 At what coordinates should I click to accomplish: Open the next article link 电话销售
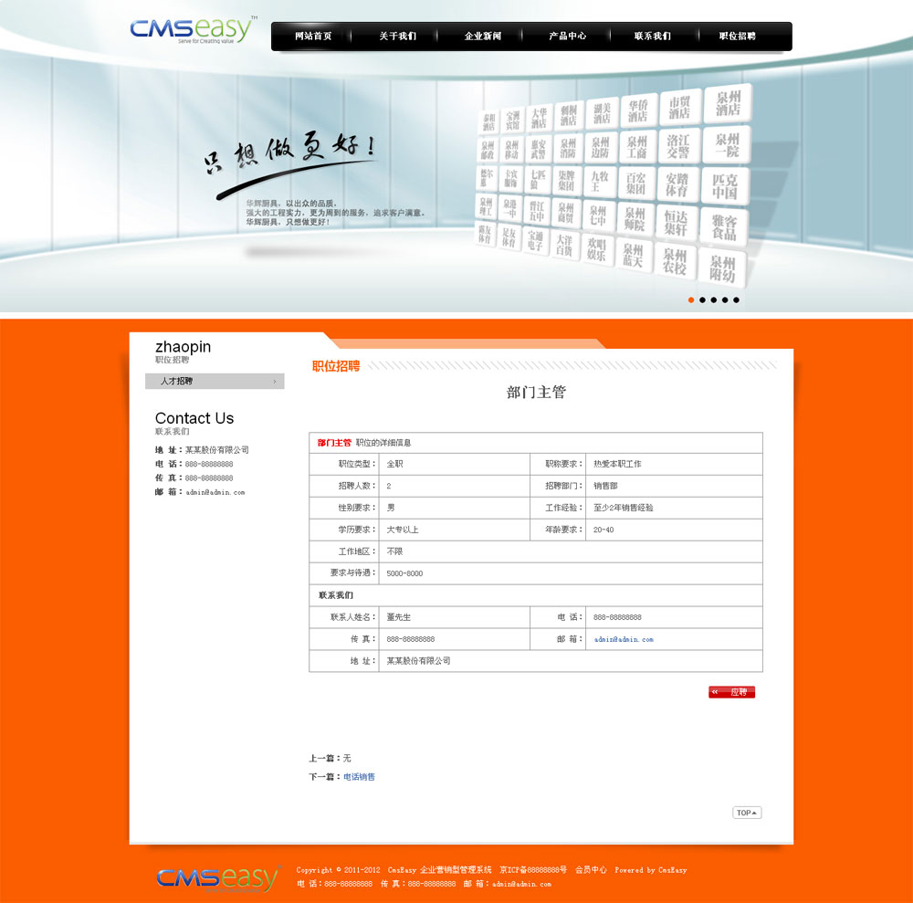[x=359, y=777]
